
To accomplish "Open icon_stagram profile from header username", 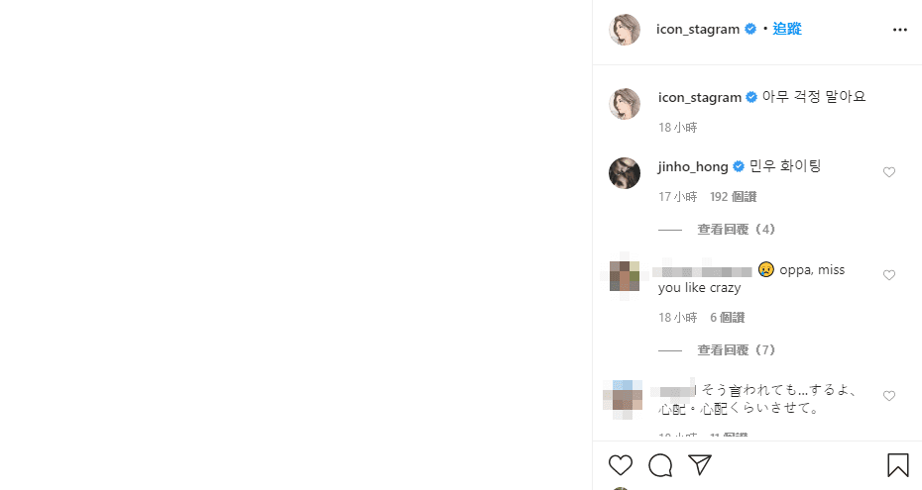I will coord(697,30).
